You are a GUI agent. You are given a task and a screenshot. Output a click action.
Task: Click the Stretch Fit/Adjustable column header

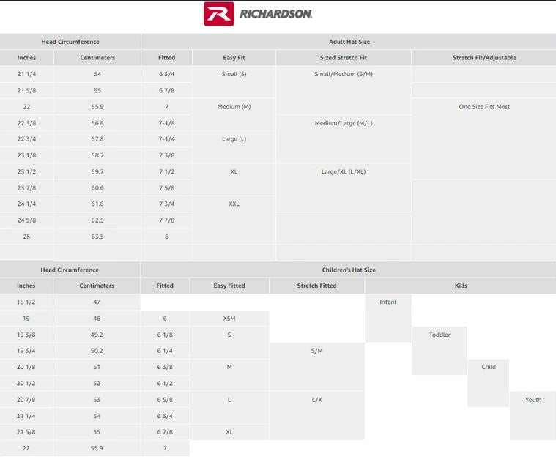(484, 58)
